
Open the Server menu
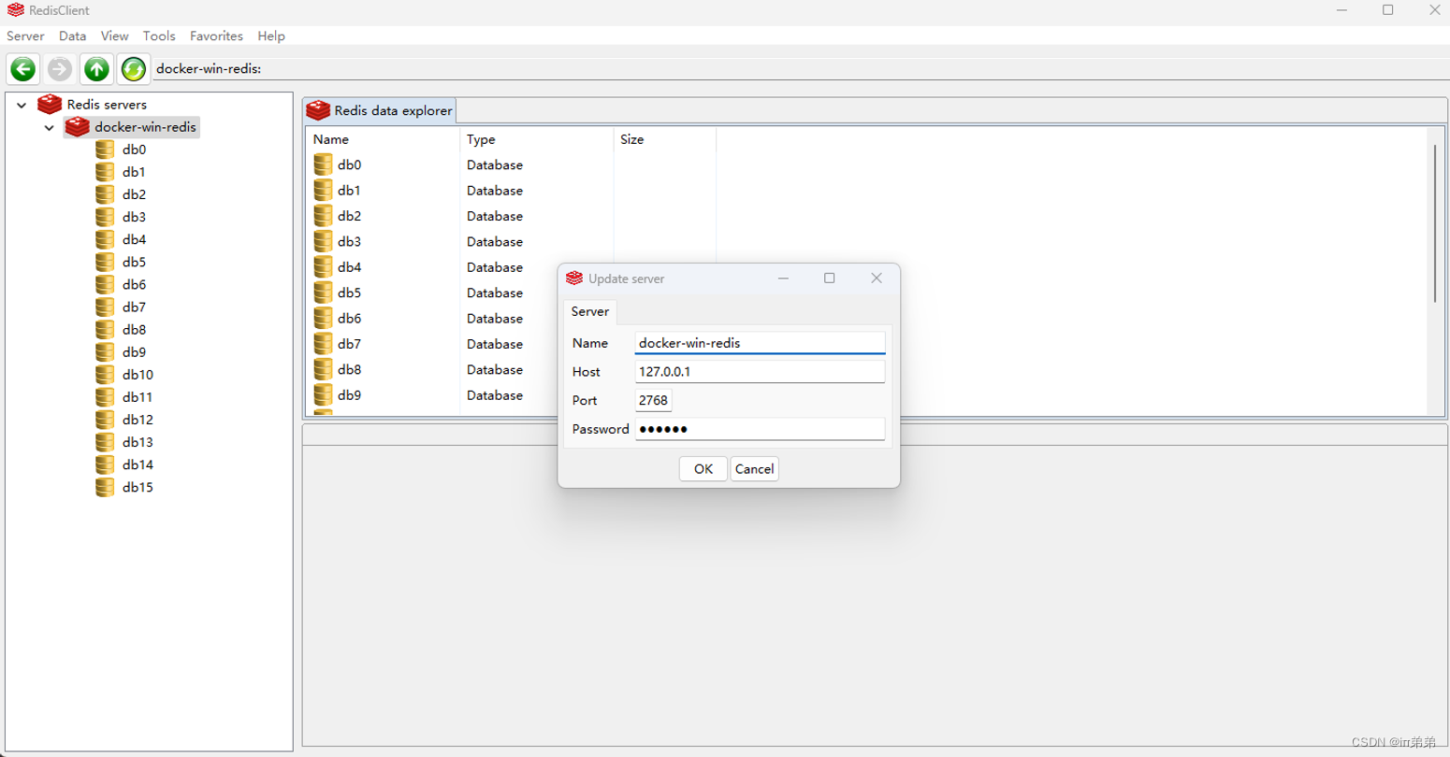click(x=25, y=36)
